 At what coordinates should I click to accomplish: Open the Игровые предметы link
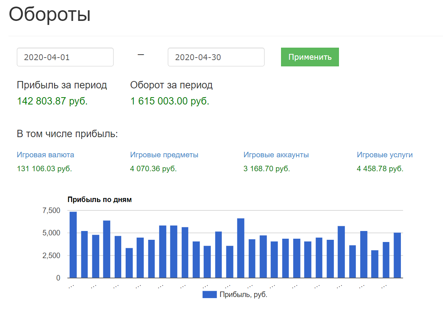click(164, 155)
